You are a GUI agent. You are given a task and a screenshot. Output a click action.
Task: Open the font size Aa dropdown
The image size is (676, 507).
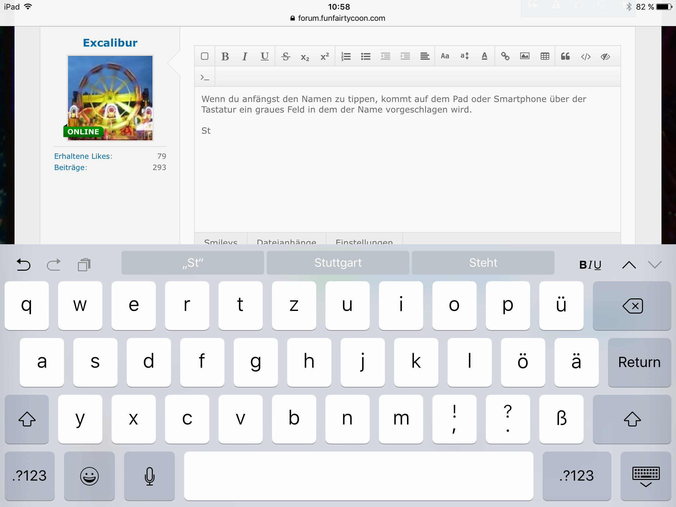445,56
